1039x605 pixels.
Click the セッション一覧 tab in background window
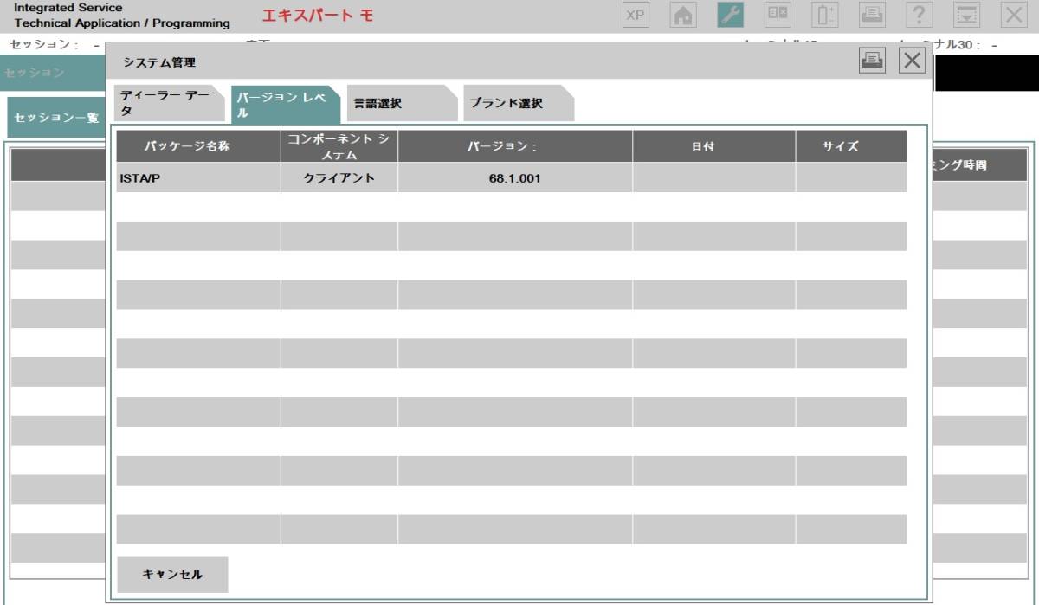(55, 117)
